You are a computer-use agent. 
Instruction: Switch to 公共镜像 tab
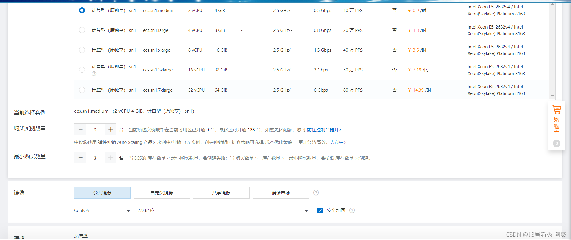(102, 193)
